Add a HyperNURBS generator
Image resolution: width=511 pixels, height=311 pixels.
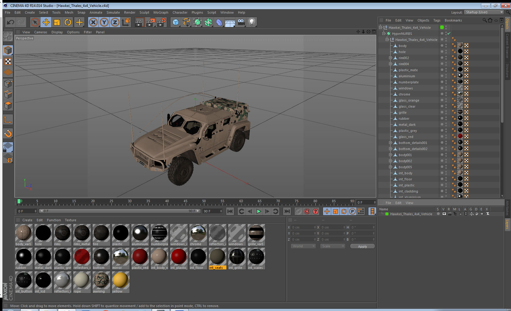pyautogui.click(x=197, y=22)
